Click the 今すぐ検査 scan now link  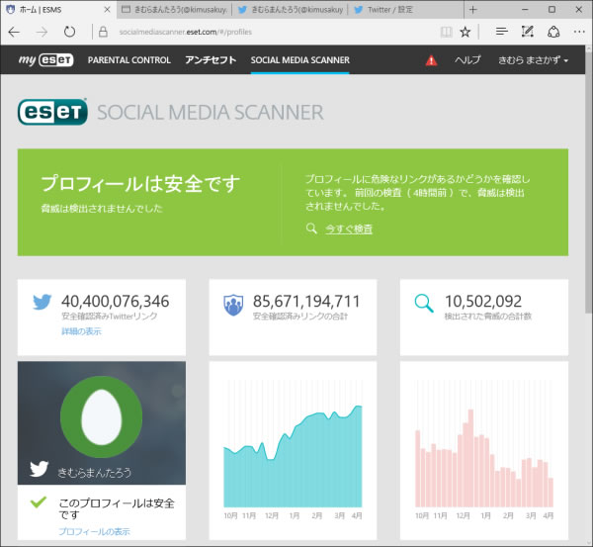pos(349,228)
